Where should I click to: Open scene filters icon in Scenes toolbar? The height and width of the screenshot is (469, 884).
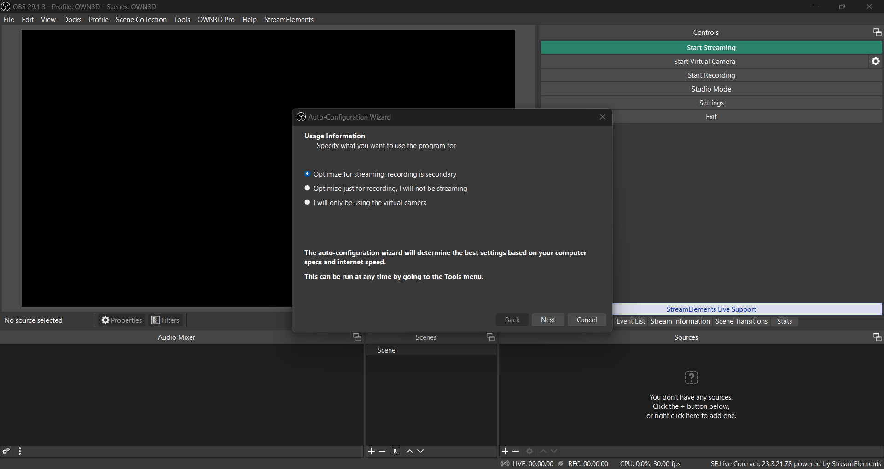pyautogui.click(x=396, y=451)
